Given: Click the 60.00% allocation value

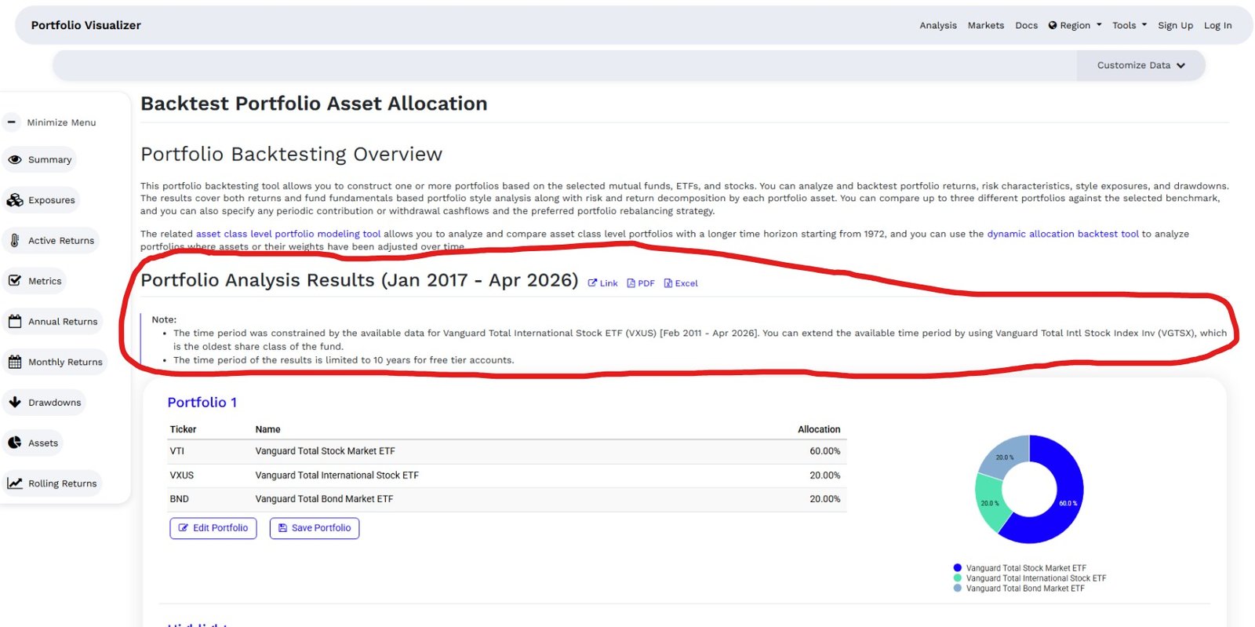Looking at the screenshot, I should (824, 451).
